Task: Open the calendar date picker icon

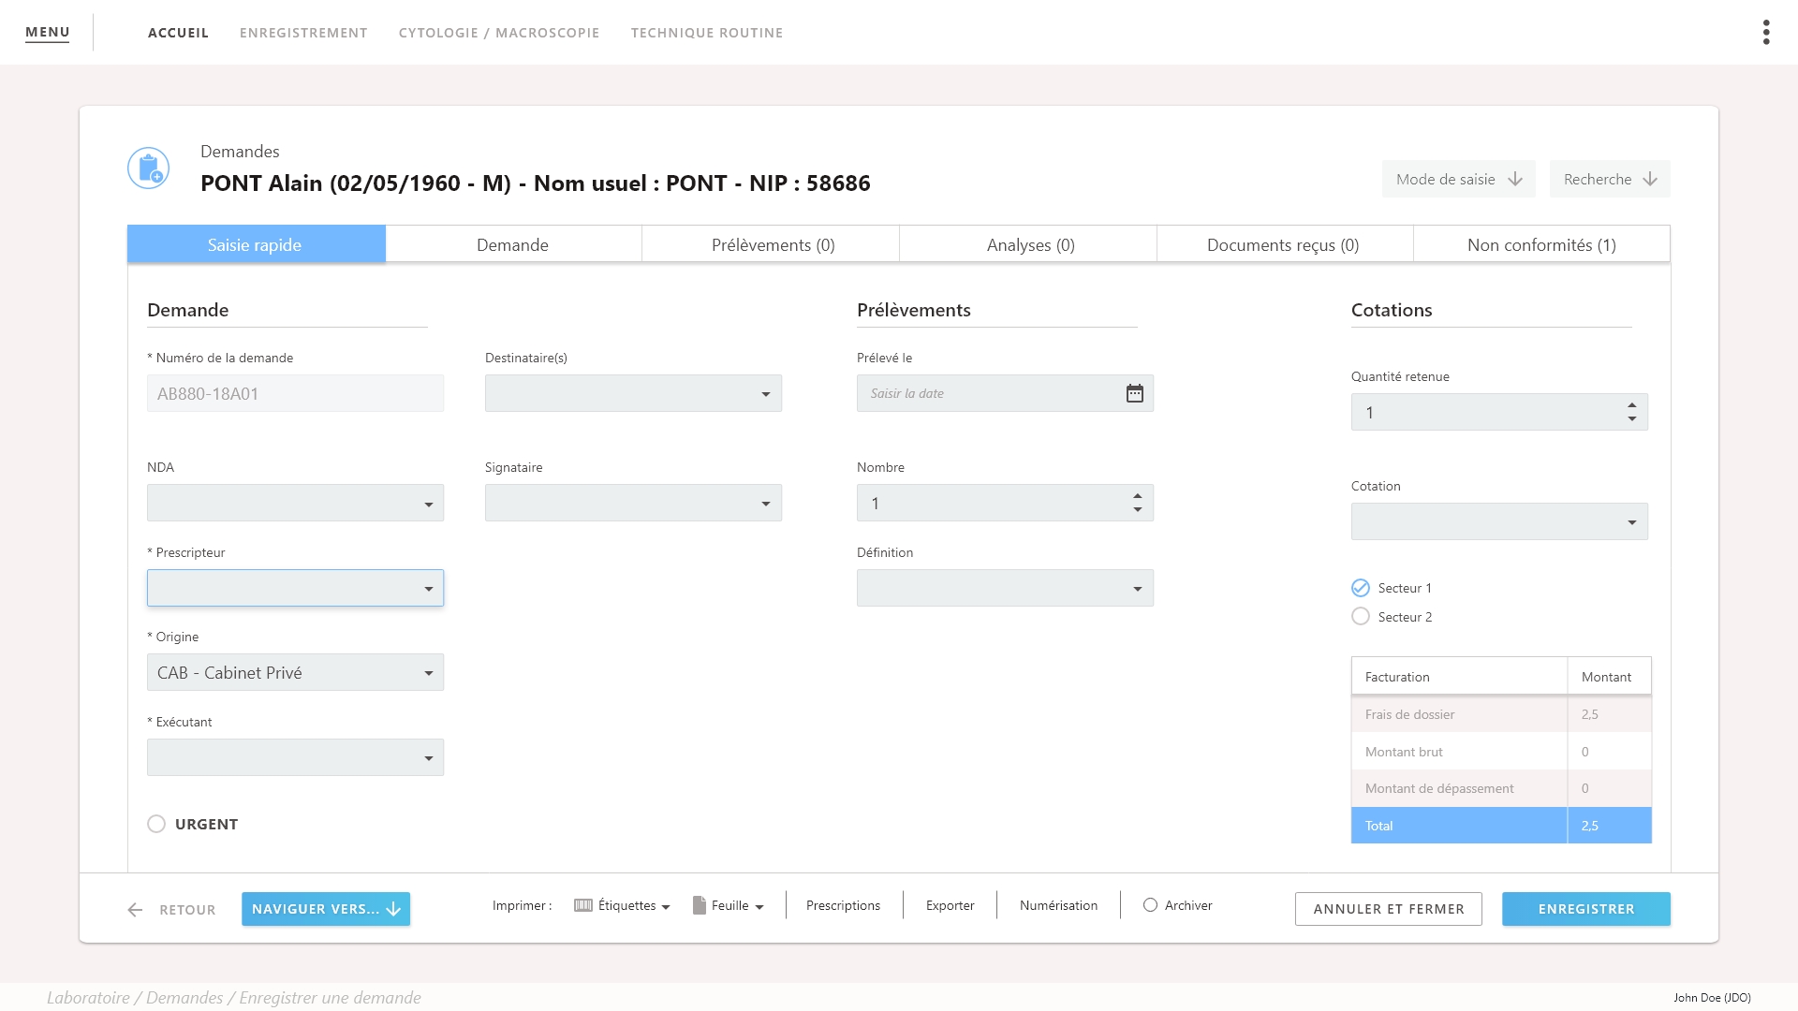Action: pos(1134,393)
